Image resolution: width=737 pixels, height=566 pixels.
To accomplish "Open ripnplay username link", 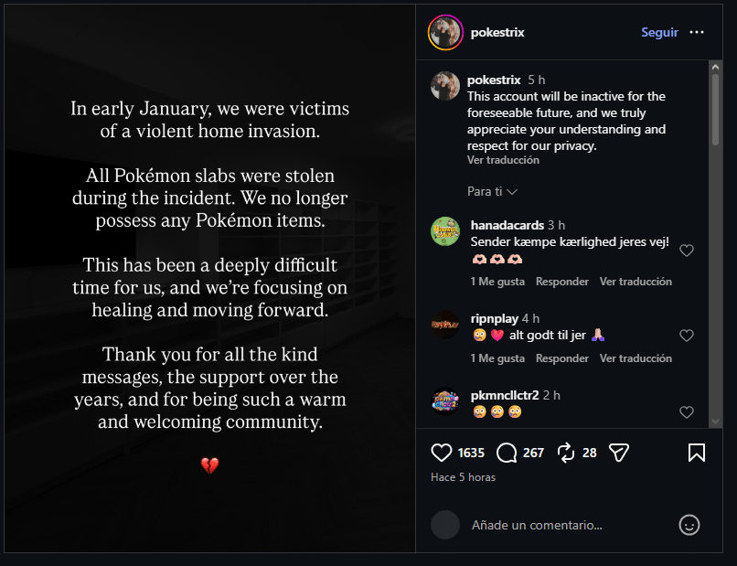I will pos(494,318).
